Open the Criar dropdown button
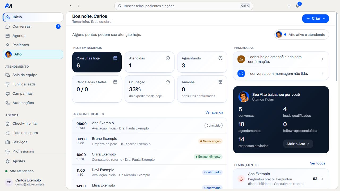The image size is (340, 191). tap(316, 19)
